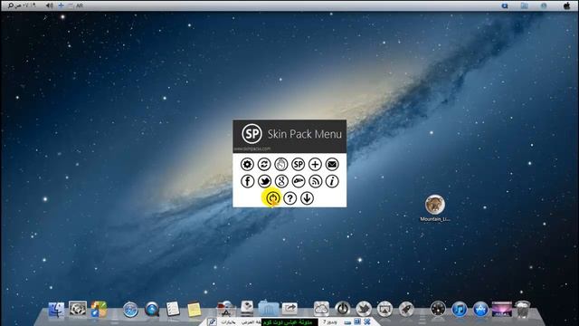The image size is (579, 326).
Task: Open the App Store icon in dock
Action: [480, 309]
